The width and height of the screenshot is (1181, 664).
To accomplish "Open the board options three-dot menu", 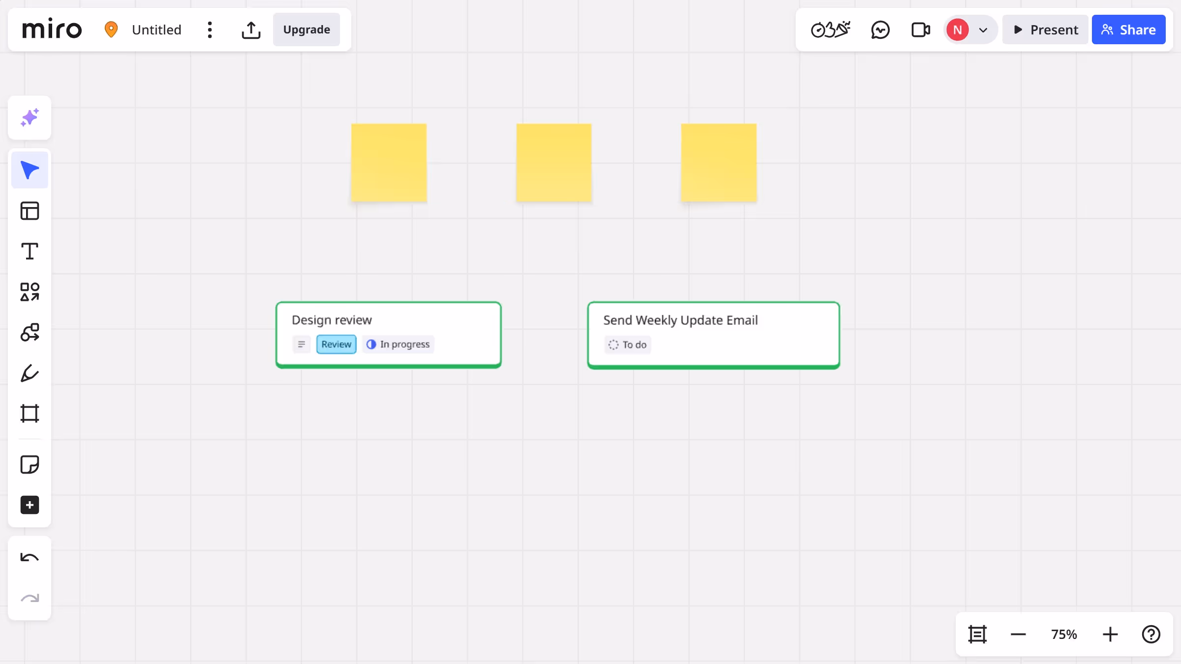I will pos(210,30).
